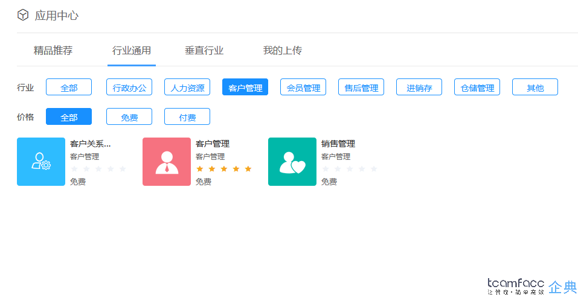The width and height of the screenshot is (578, 295).
Task: Select the 其他 industry filter
Action: point(535,87)
